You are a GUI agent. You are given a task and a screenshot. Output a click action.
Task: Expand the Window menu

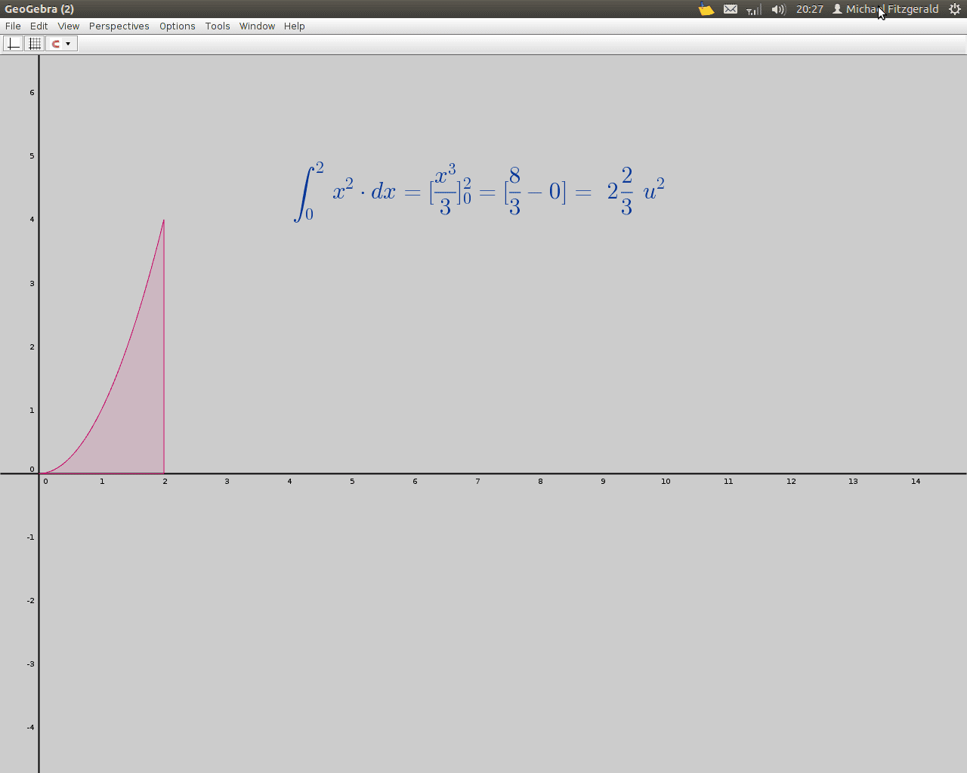point(257,26)
